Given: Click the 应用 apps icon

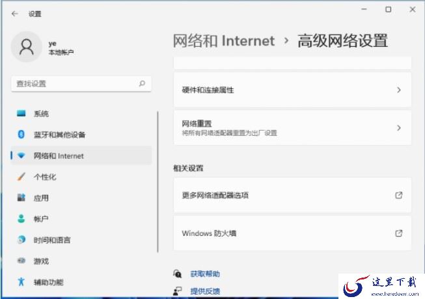Looking at the screenshot, I should [x=21, y=198].
